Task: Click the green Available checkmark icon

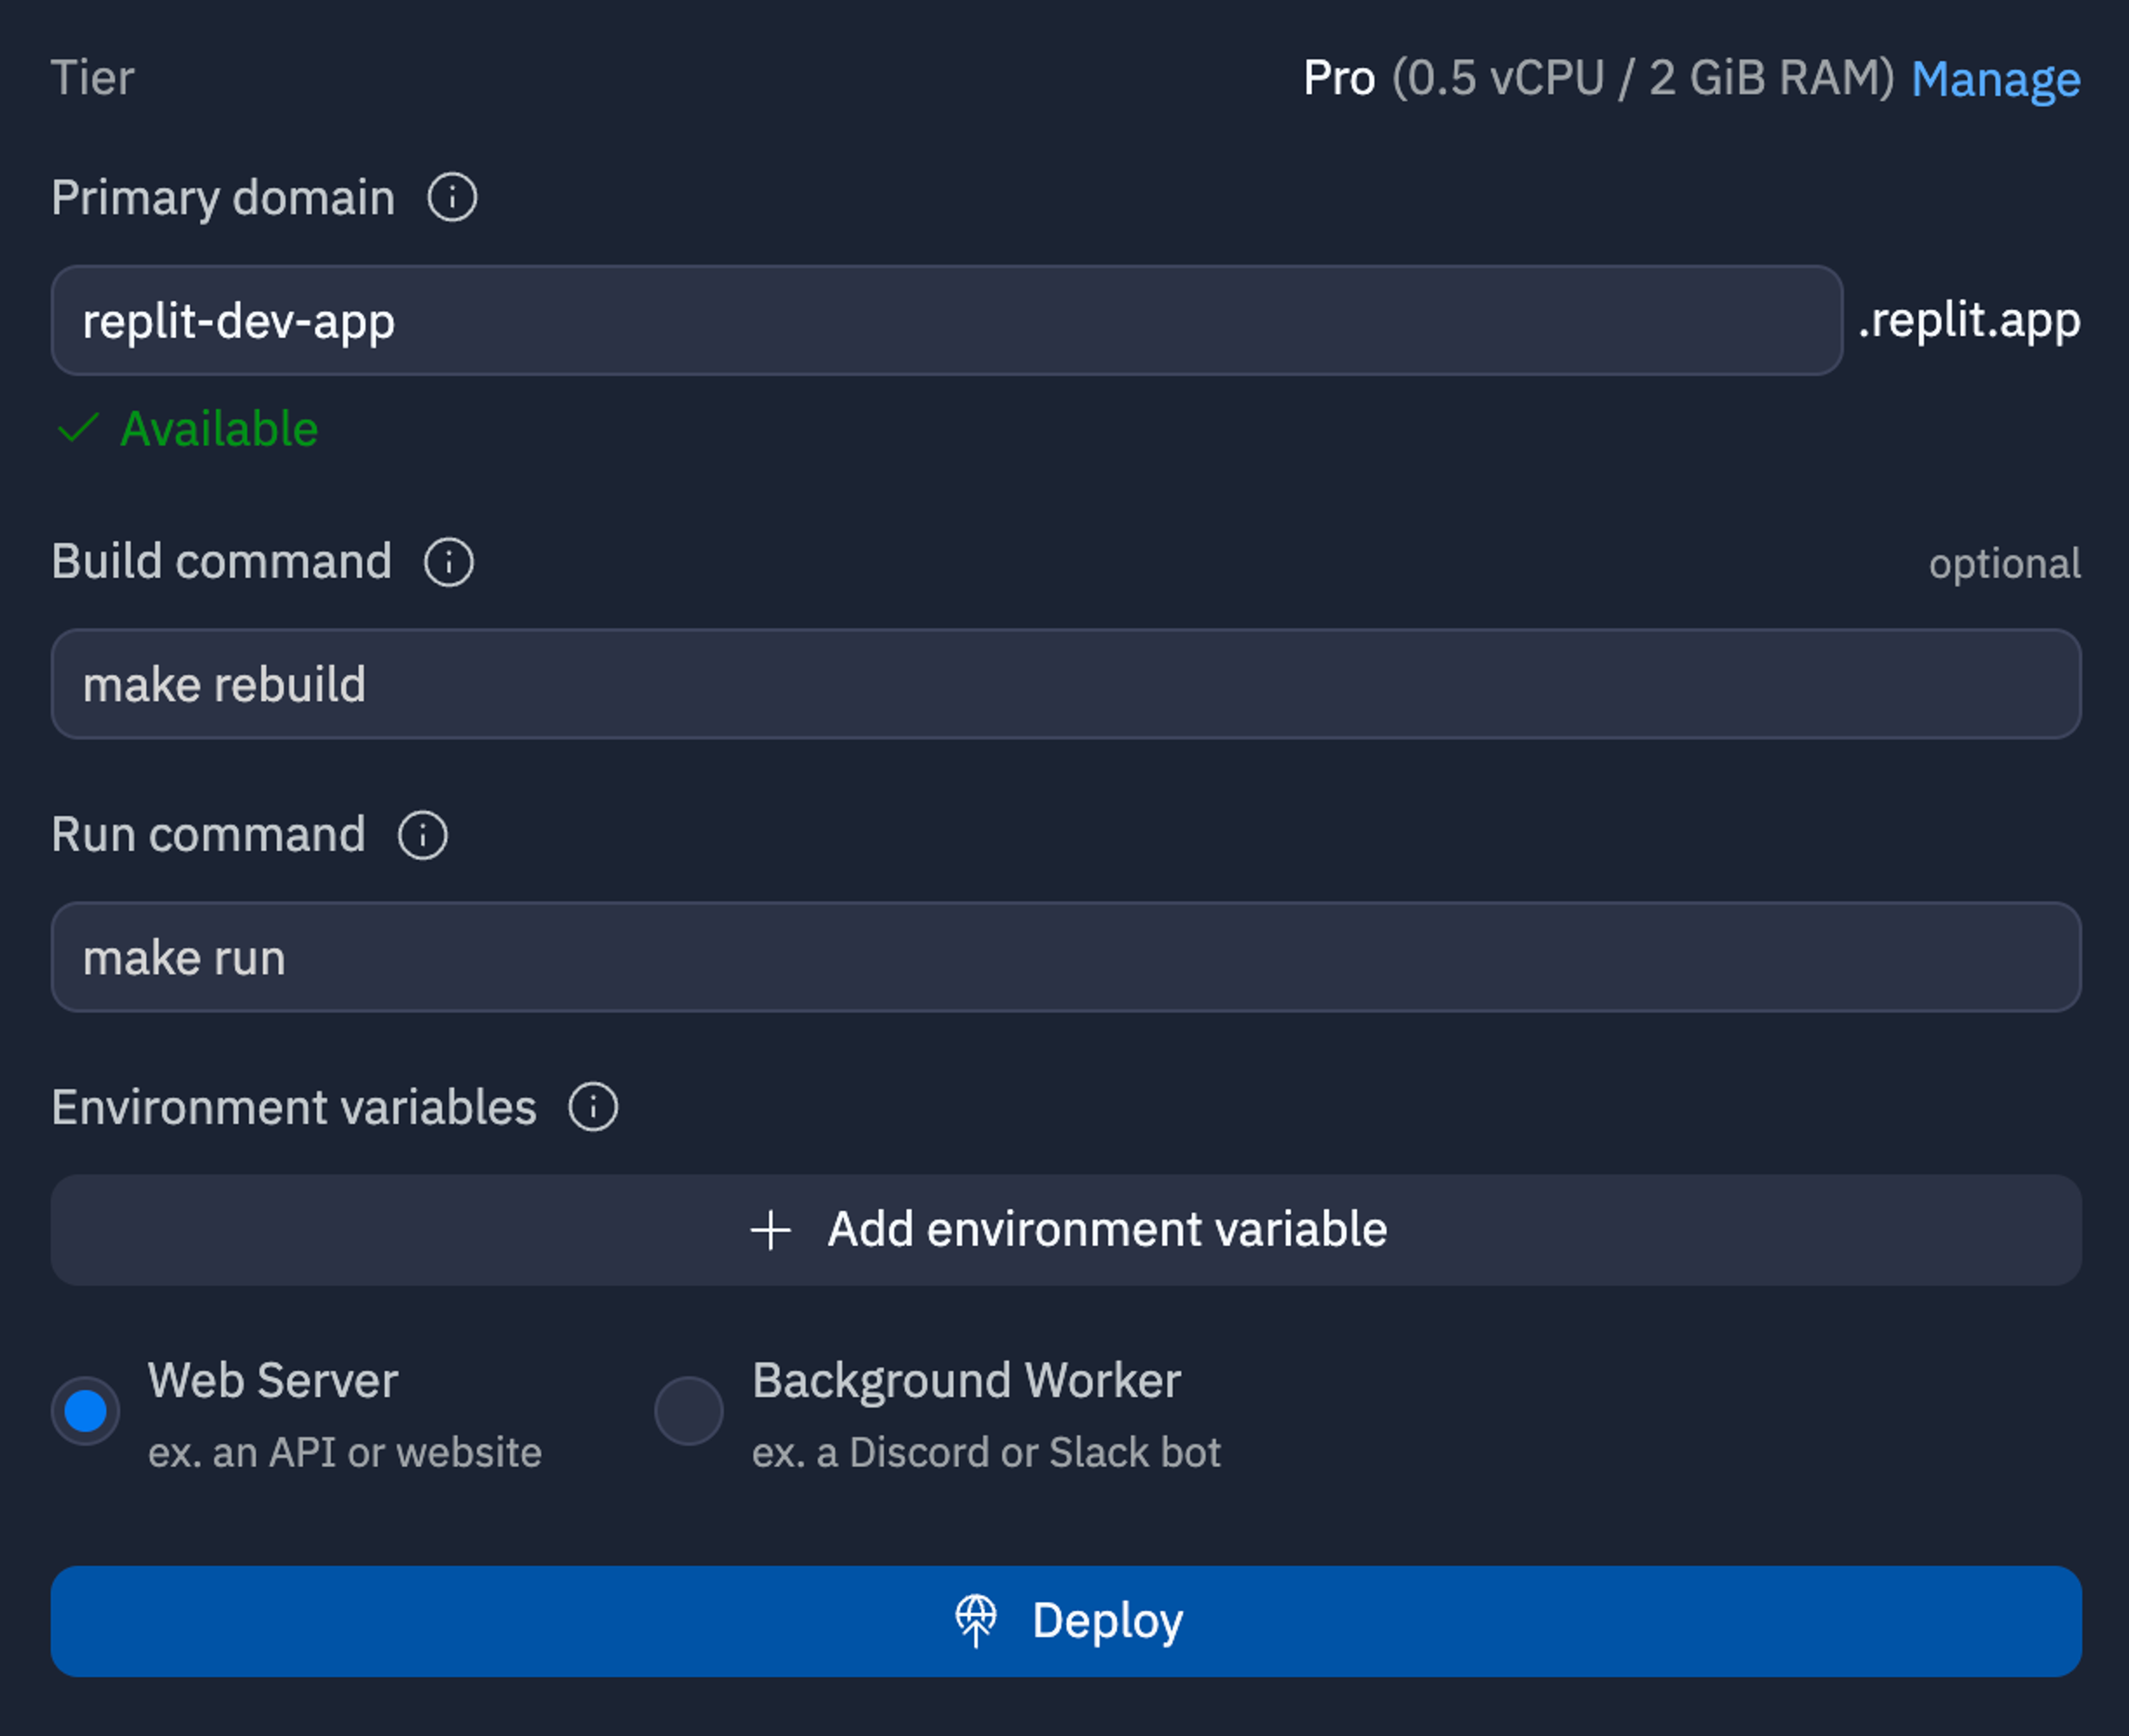Action: pos(78,428)
